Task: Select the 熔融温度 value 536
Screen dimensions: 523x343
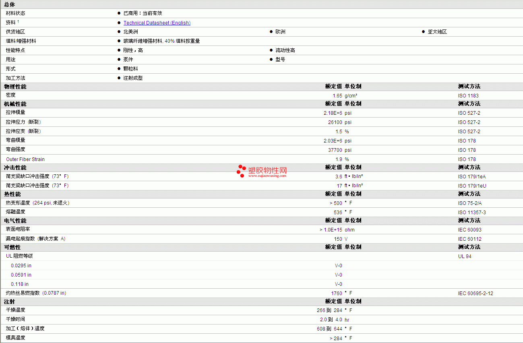Action: tap(338, 213)
